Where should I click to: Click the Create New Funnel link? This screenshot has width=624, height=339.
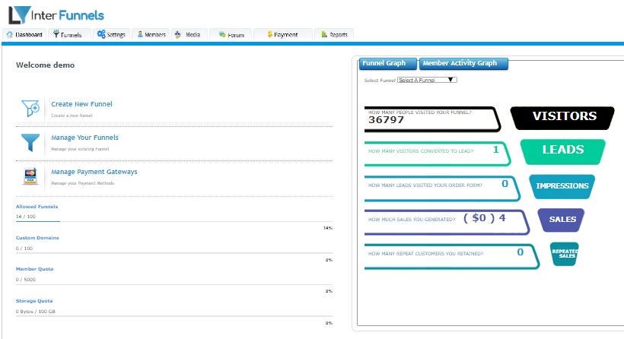click(81, 104)
